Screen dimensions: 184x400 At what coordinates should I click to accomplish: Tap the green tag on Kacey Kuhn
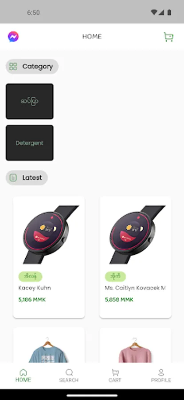coord(30,276)
